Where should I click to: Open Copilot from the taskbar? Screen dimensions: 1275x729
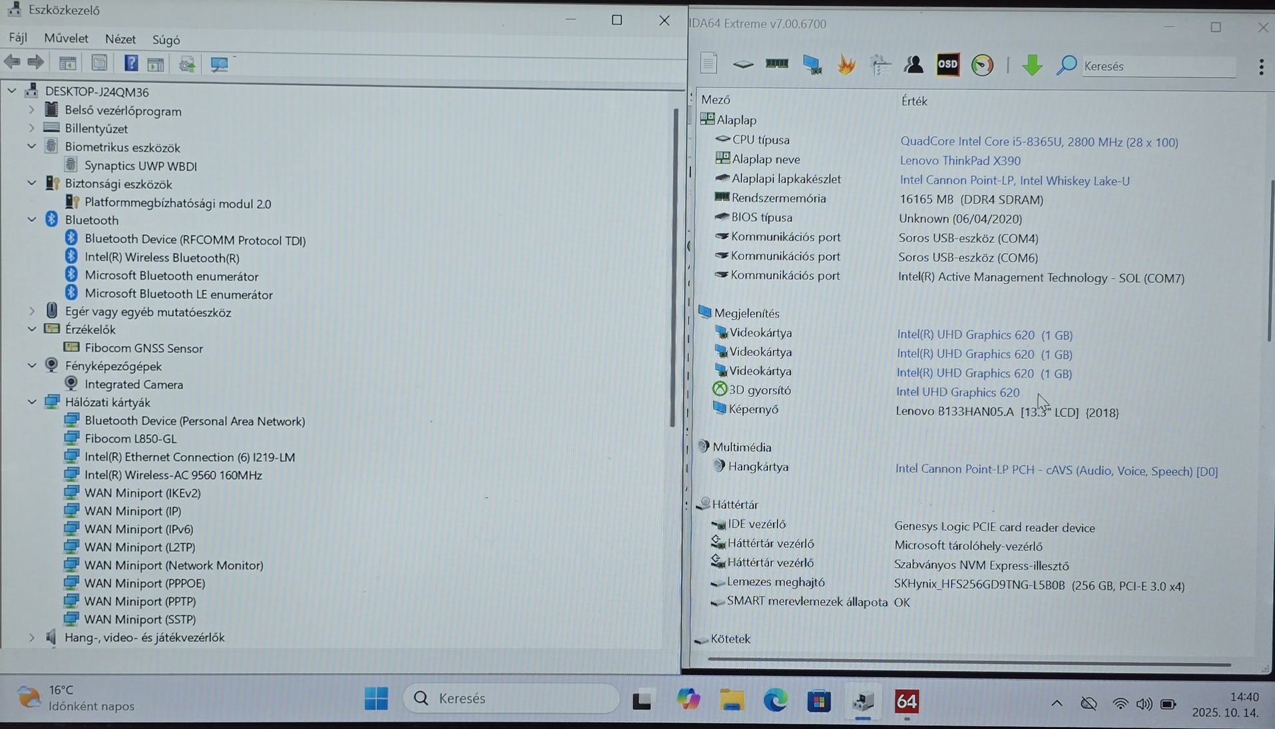(x=688, y=700)
